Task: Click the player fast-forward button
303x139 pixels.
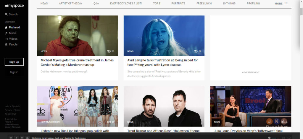Action: click(x=22, y=138)
